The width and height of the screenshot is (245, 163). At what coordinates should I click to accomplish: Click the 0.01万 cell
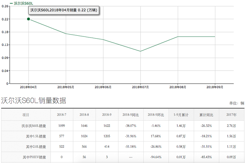181,157
